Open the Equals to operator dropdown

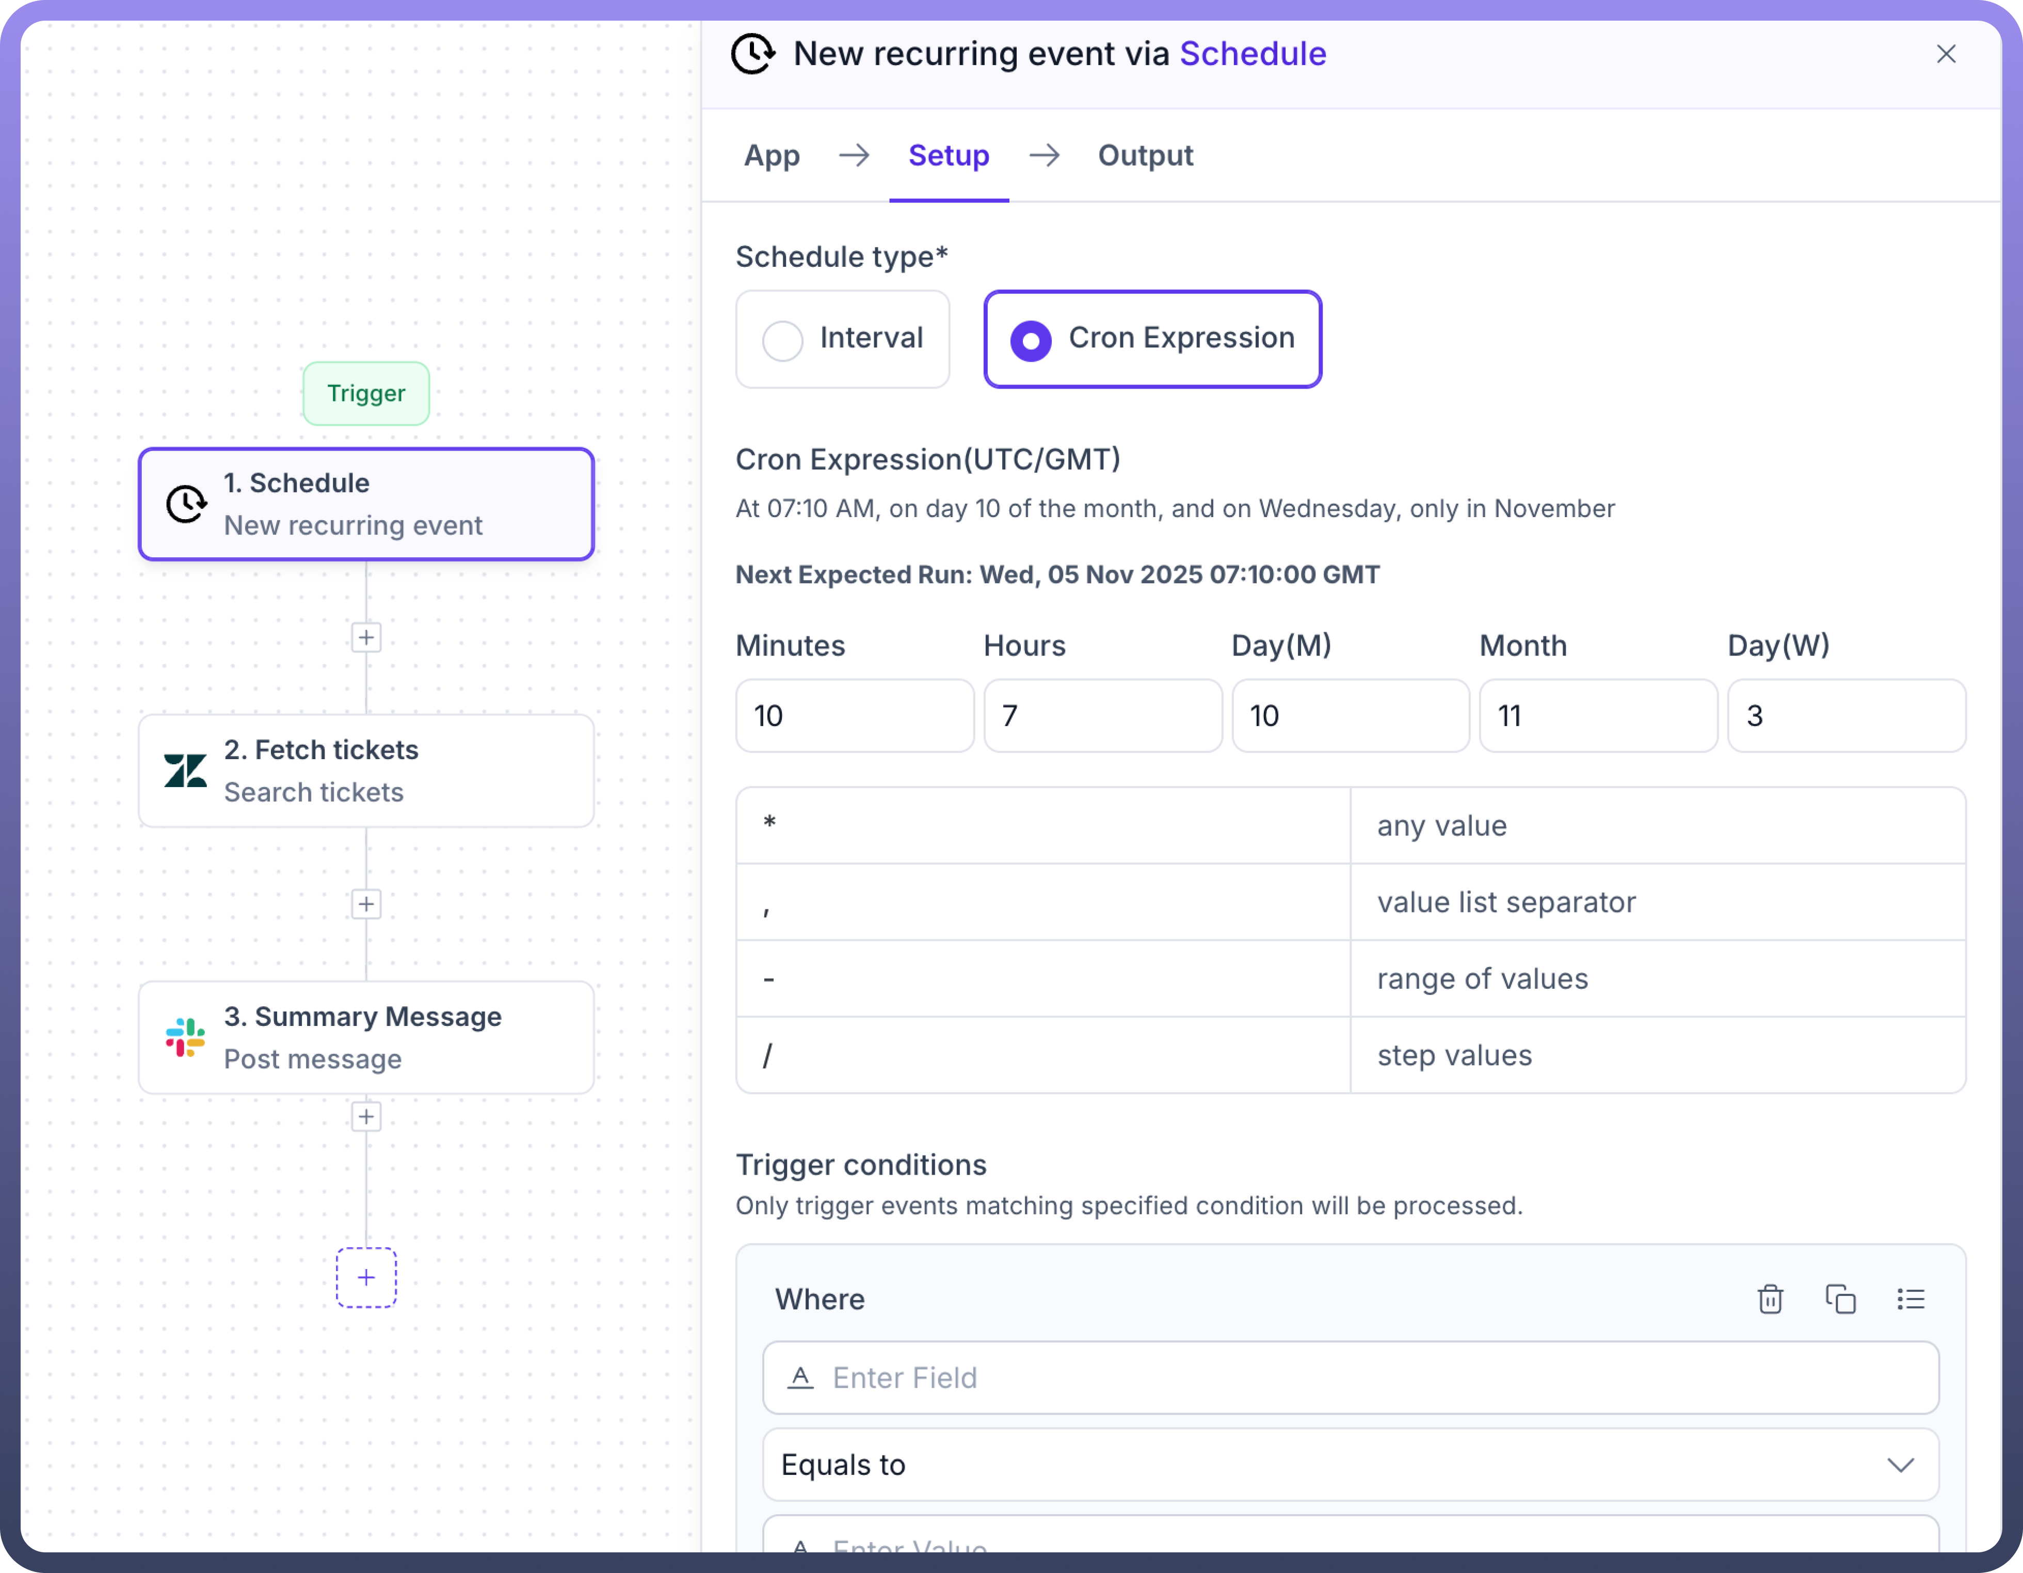point(1350,1465)
